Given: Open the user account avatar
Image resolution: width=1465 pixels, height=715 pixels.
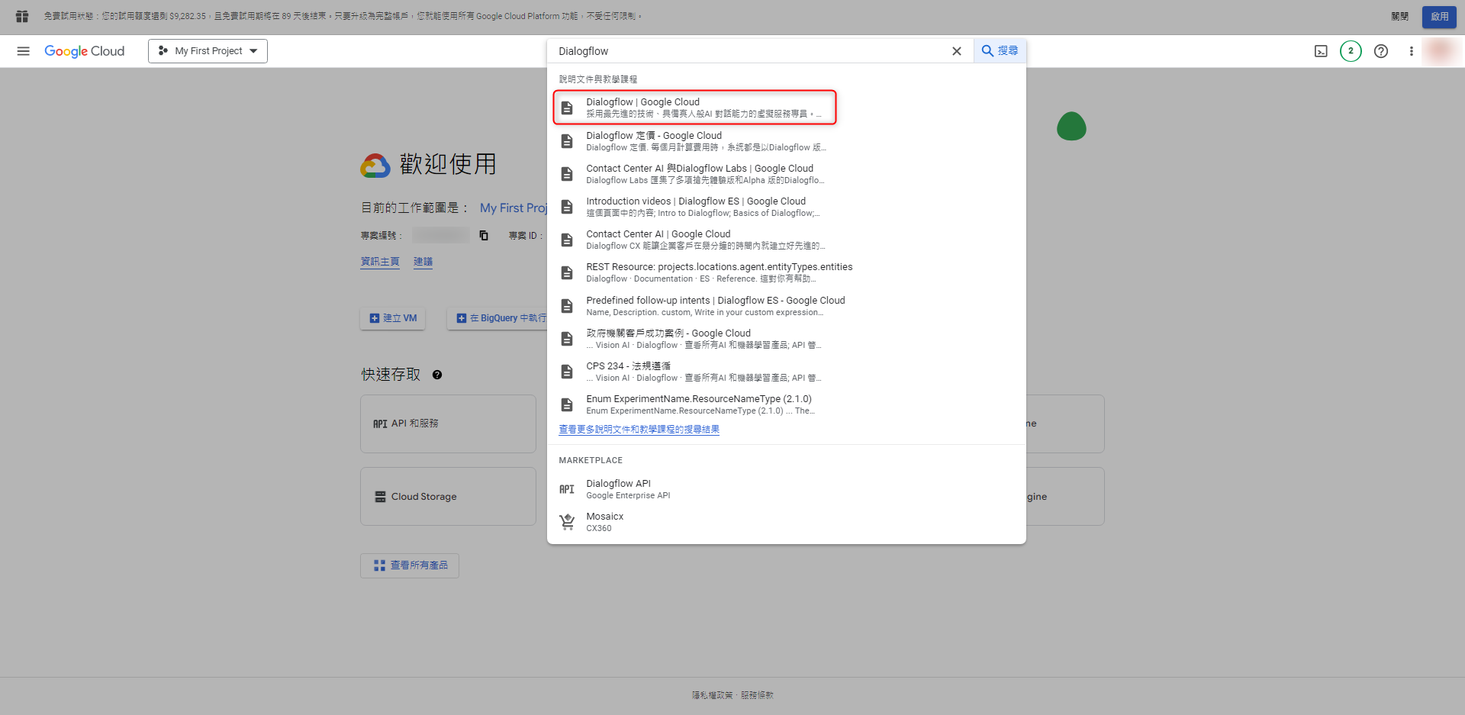Looking at the screenshot, I should (x=1440, y=51).
